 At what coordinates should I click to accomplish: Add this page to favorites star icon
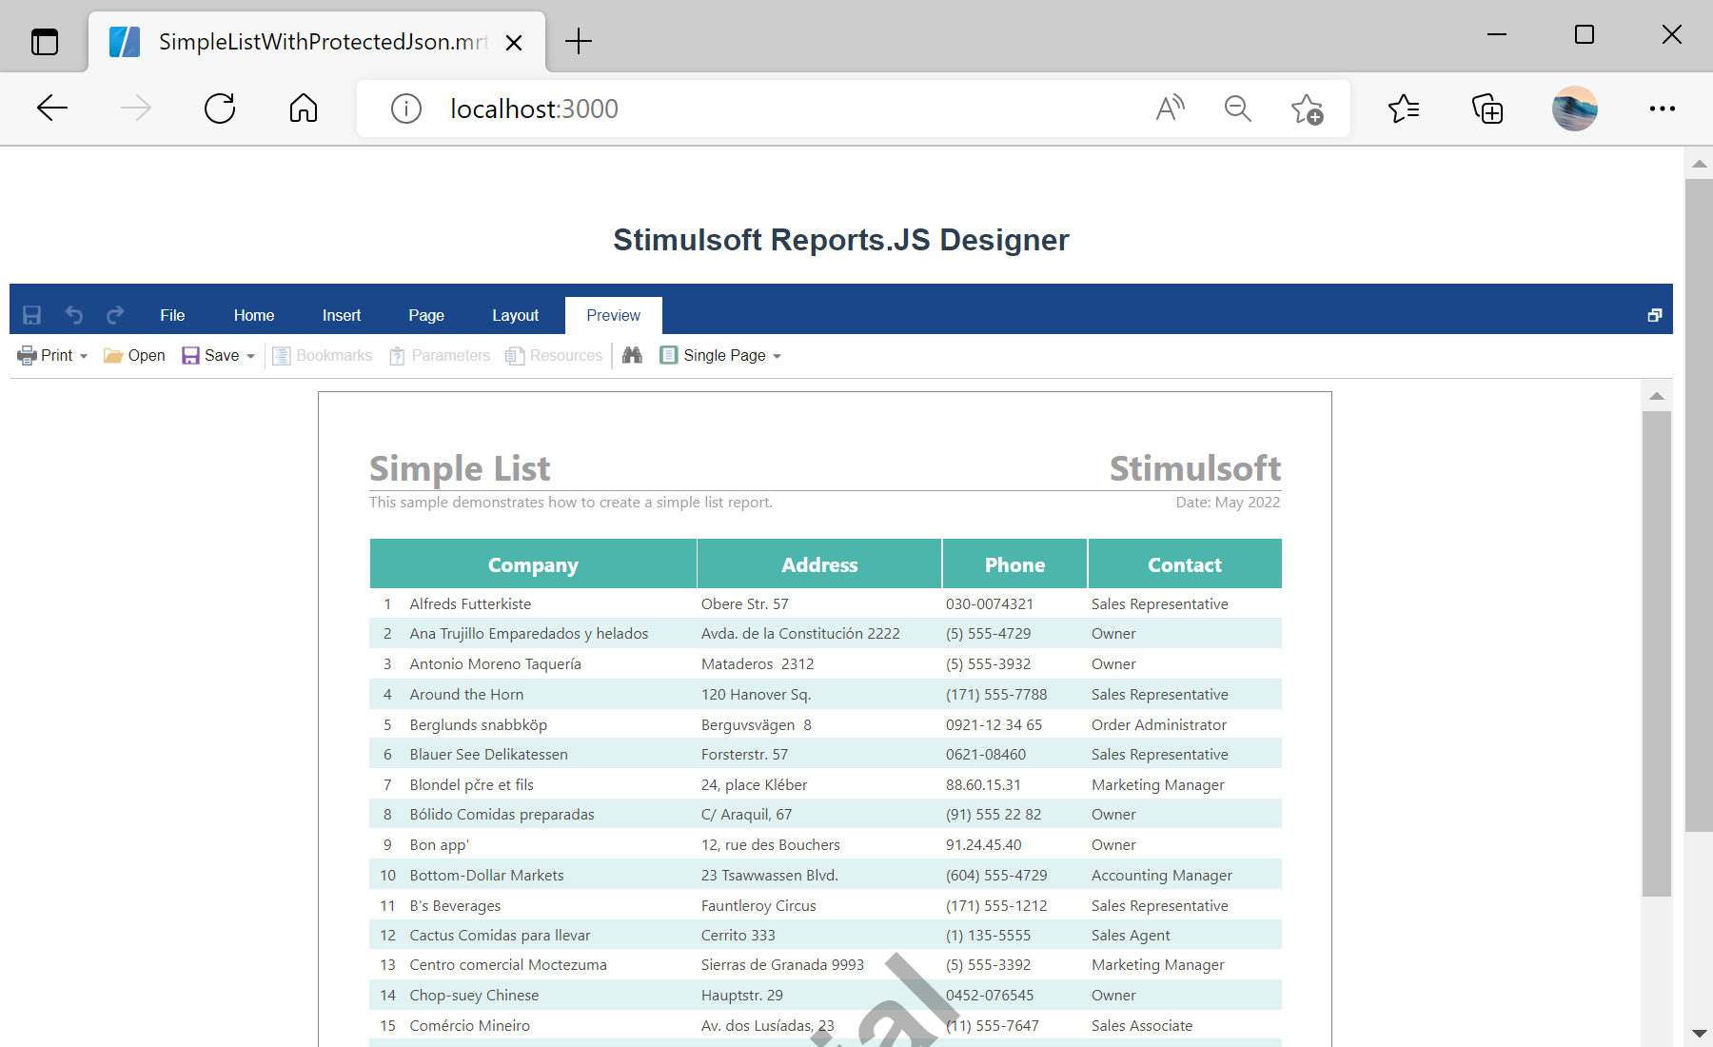coord(1307,109)
